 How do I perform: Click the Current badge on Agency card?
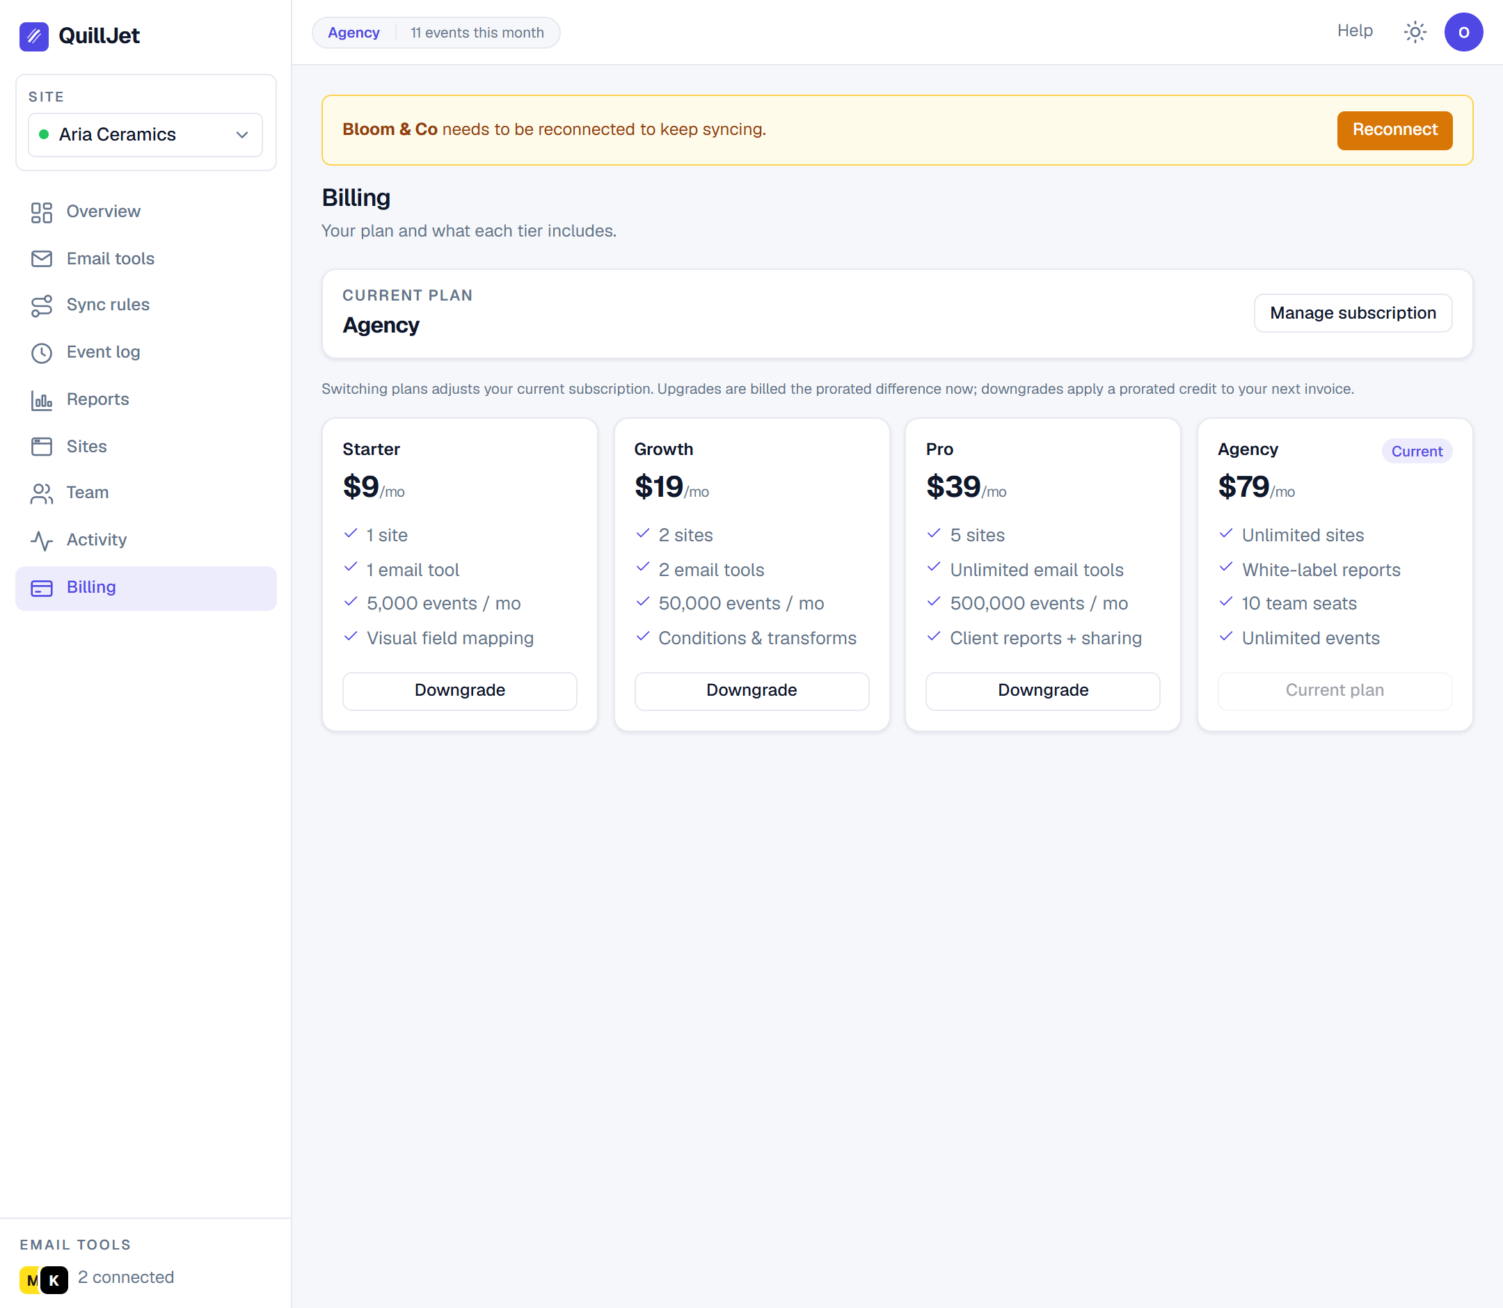(1416, 451)
